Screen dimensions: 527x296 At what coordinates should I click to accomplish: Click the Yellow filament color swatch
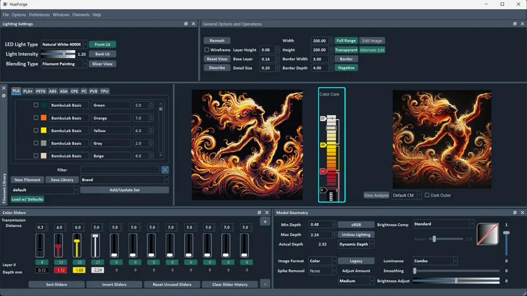[x=44, y=131]
